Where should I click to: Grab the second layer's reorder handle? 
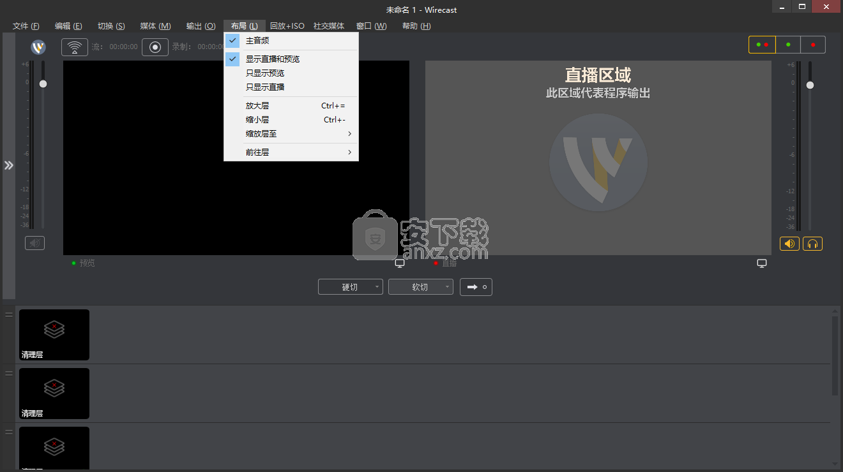pos(9,373)
